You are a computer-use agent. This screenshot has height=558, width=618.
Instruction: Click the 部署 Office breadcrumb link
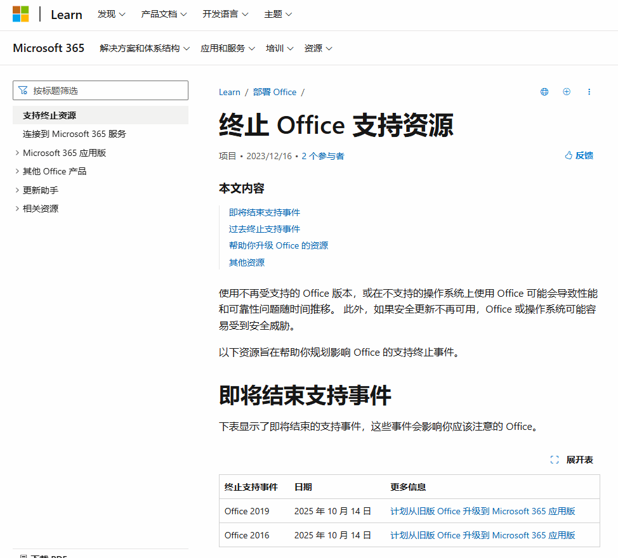pos(275,92)
